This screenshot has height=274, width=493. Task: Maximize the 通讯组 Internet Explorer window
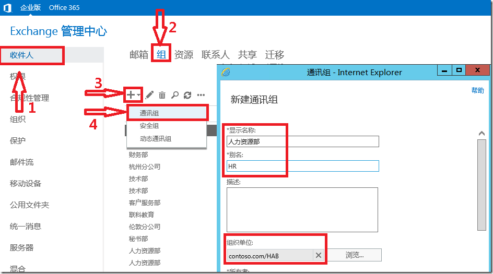pyautogui.click(x=459, y=70)
